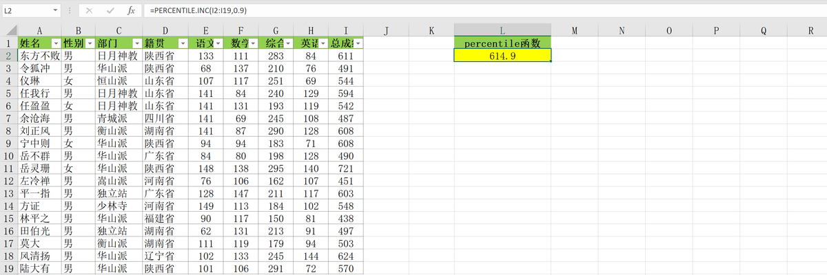Open the 性别 column filter dropdown

tap(89, 43)
